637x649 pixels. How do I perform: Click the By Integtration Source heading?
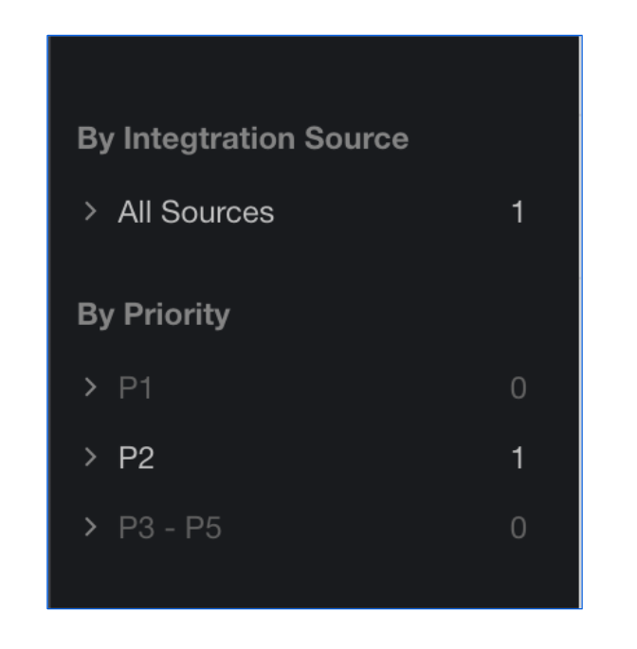point(243,138)
